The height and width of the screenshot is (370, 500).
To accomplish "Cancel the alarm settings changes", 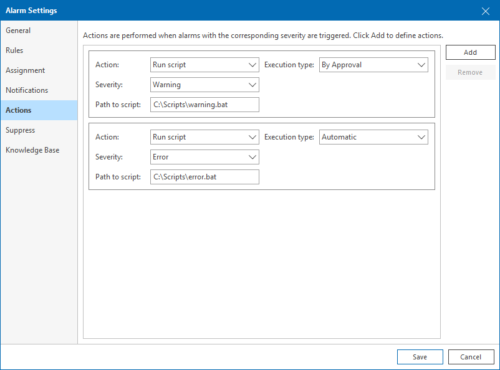I will coord(471,357).
